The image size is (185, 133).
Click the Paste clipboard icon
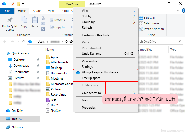pyautogui.click(x=35, y=20)
